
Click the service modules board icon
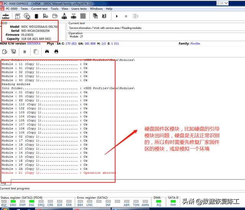point(46,16)
